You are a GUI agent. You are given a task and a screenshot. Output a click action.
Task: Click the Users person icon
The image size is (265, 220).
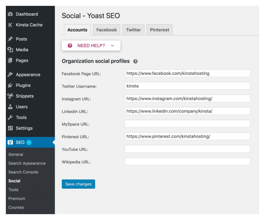coord(10,107)
